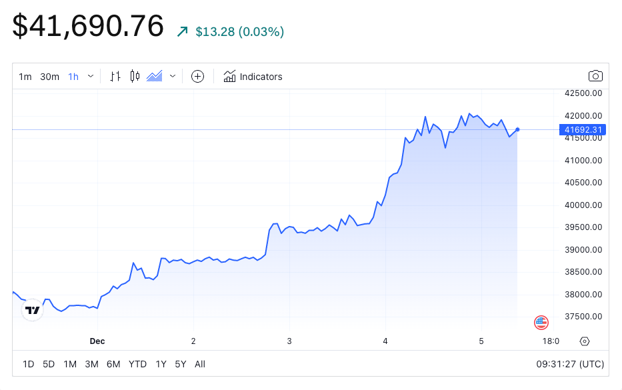Open the compare symbol tool

point(197,76)
